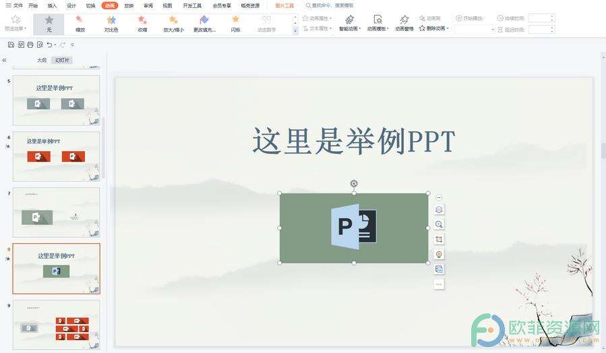Open the 动画窗格 animation pane
Viewport: 606px width, 353px height.
(404, 23)
